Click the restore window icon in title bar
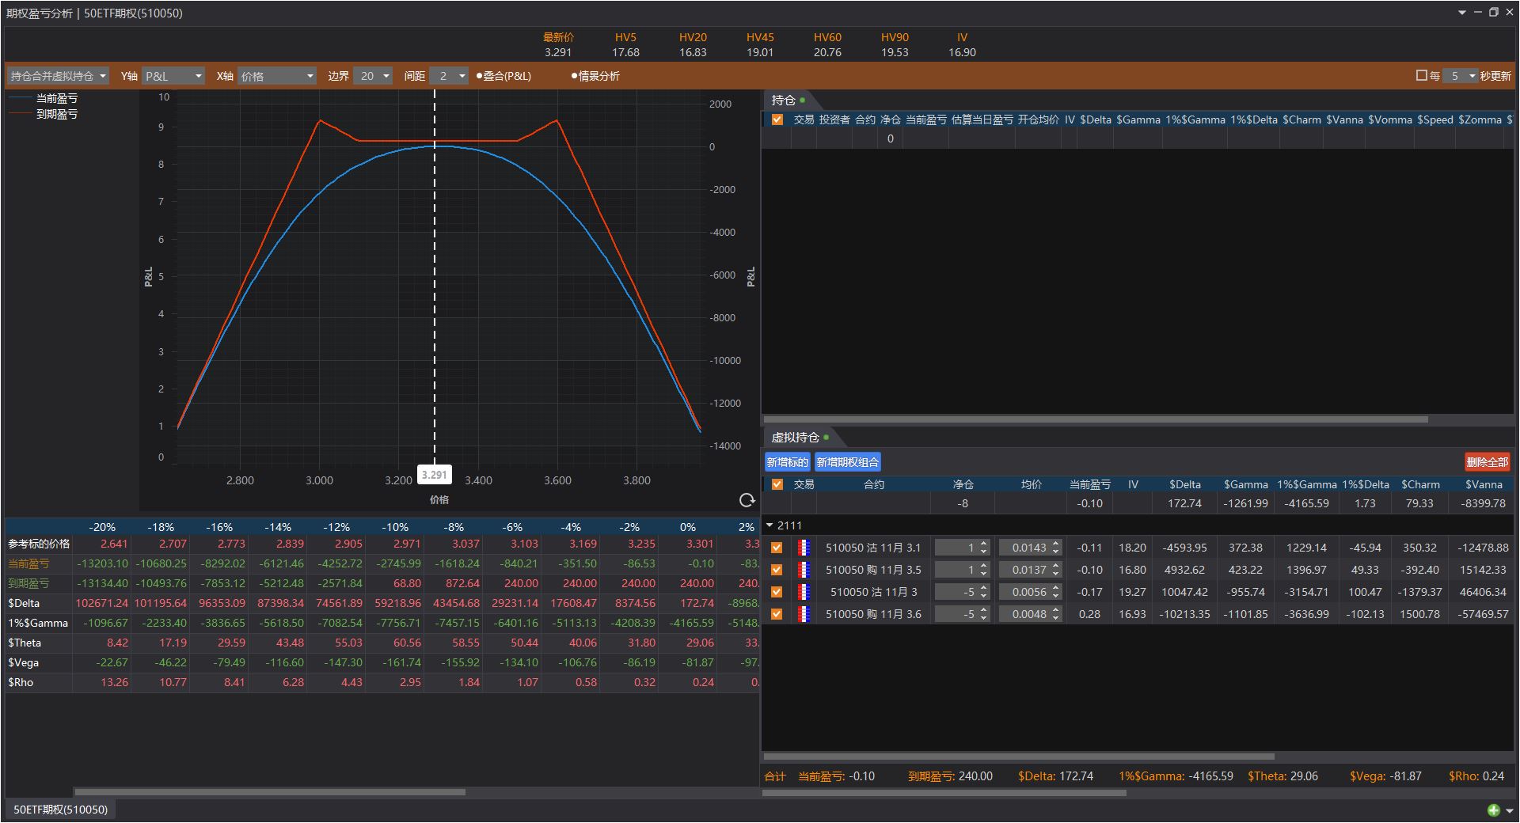 tap(1493, 13)
